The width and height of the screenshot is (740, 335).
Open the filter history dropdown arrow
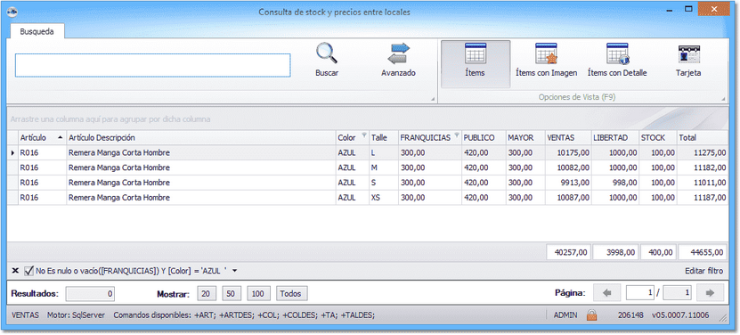tap(235, 271)
